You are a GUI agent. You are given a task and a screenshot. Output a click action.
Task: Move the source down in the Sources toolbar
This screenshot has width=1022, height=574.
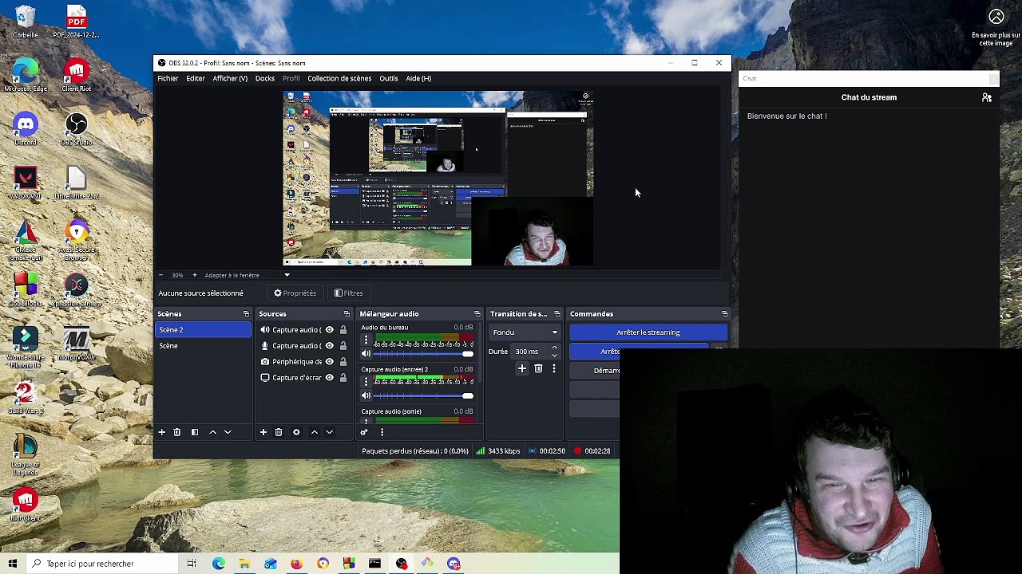point(329,432)
